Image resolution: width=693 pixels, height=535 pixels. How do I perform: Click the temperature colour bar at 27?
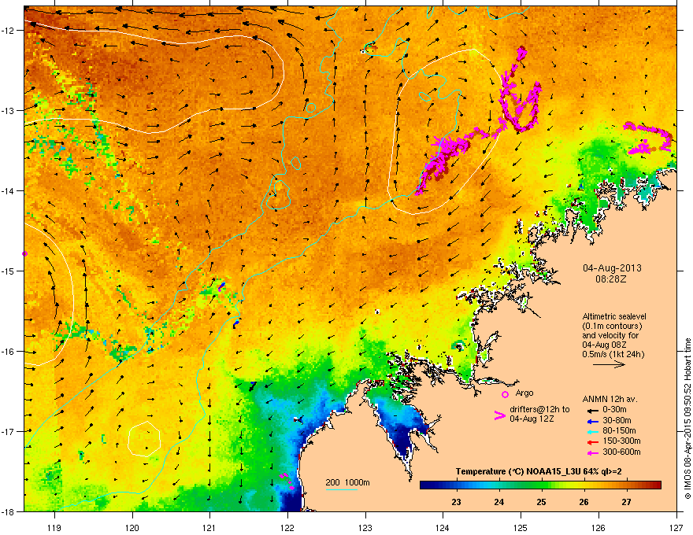[626, 485]
